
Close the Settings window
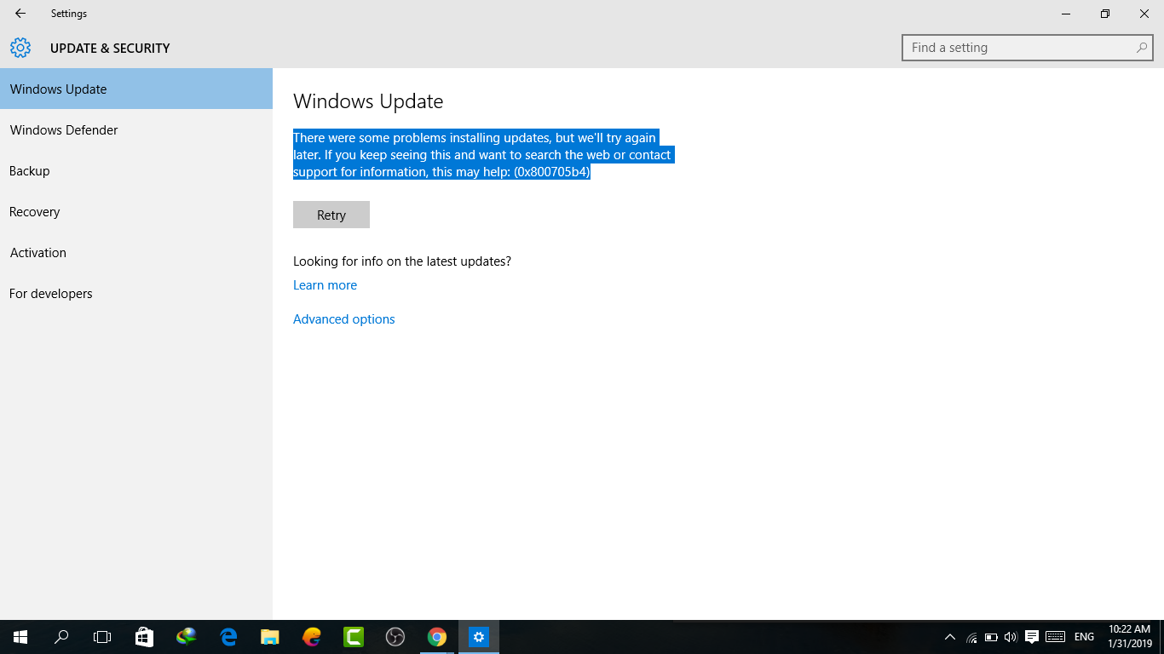tap(1144, 14)
